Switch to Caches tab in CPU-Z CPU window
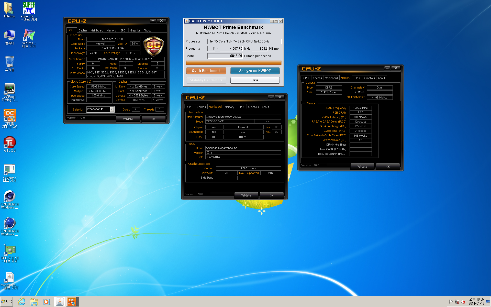Image resolution: width=491 pixels, height=307 pixels. (x=83, y=30)
